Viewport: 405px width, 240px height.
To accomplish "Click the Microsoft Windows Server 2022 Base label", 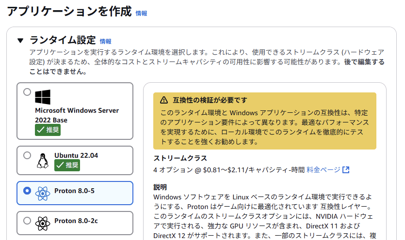I will click(77, 115).
